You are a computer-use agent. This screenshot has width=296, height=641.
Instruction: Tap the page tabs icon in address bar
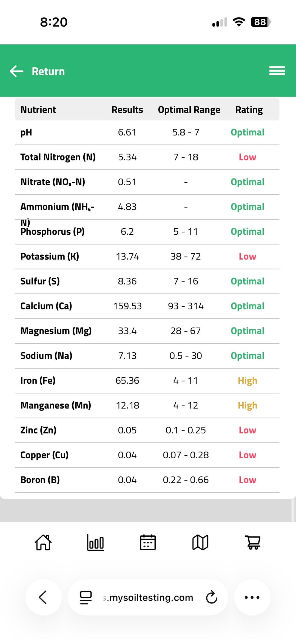click(86, 597)
